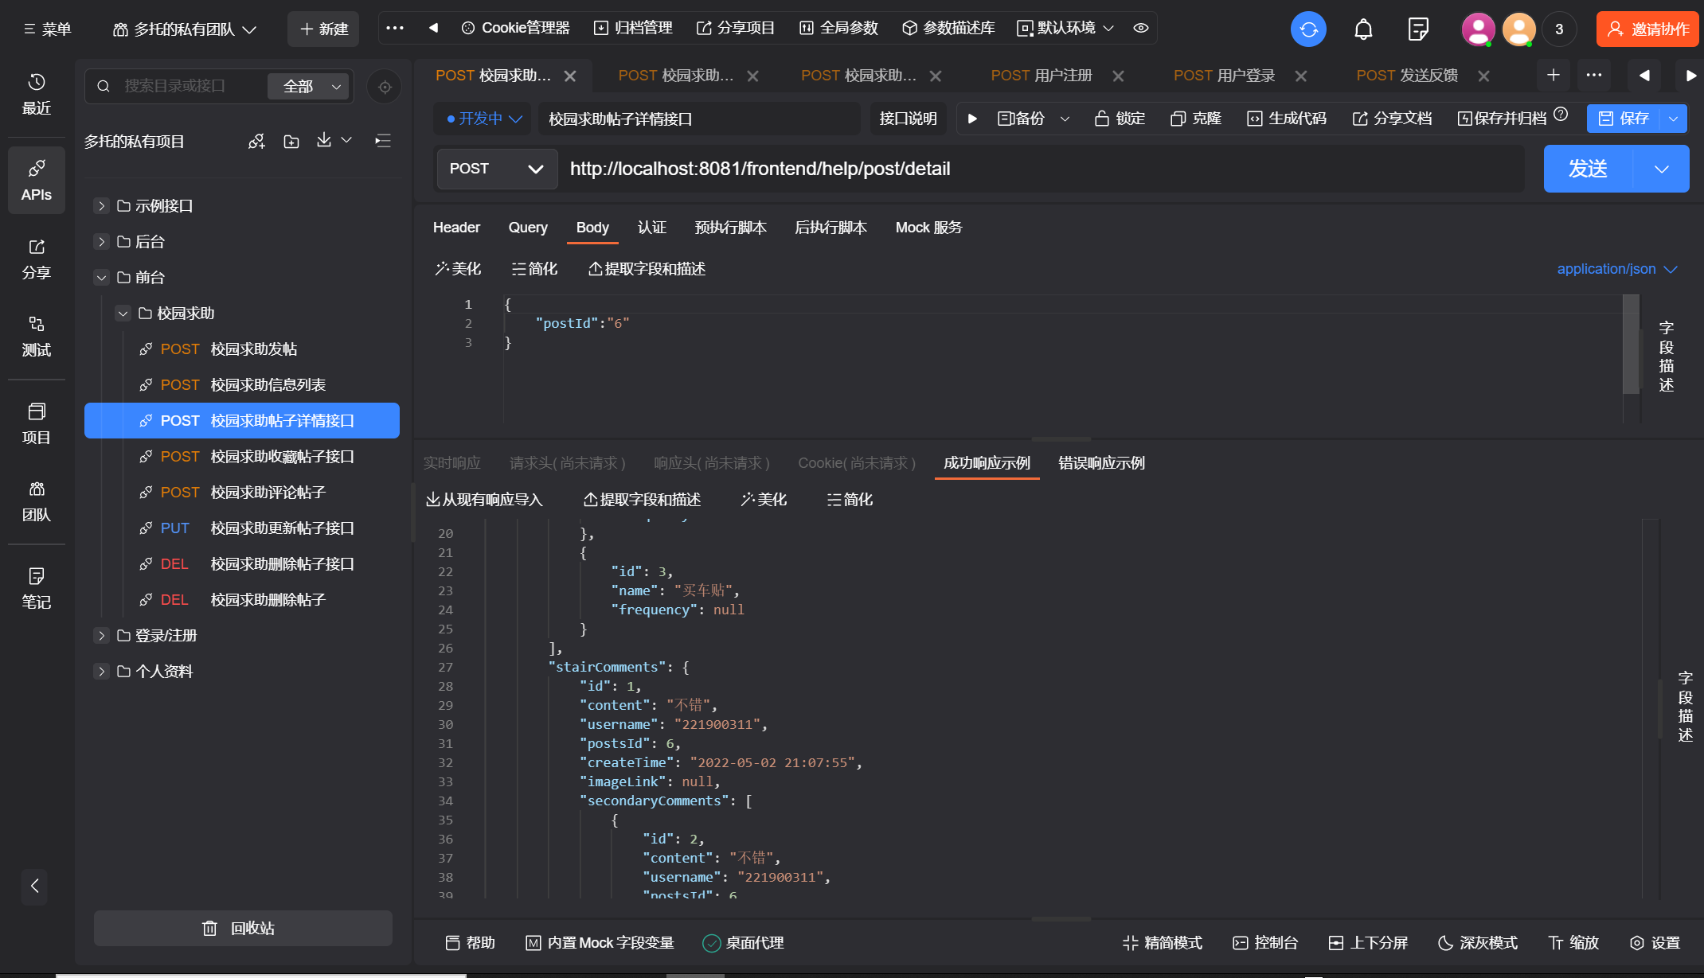The image size is (1704, 978).
Task: Click the request body editor scrollbar
Action: [1631, 344]
